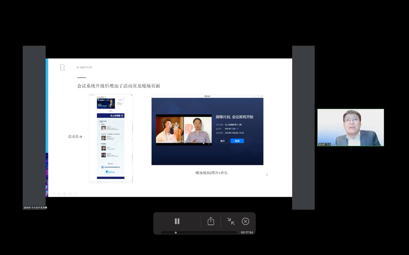Click the shared screen name label
This screenshot has width=409, height=255.
[35, 207]
